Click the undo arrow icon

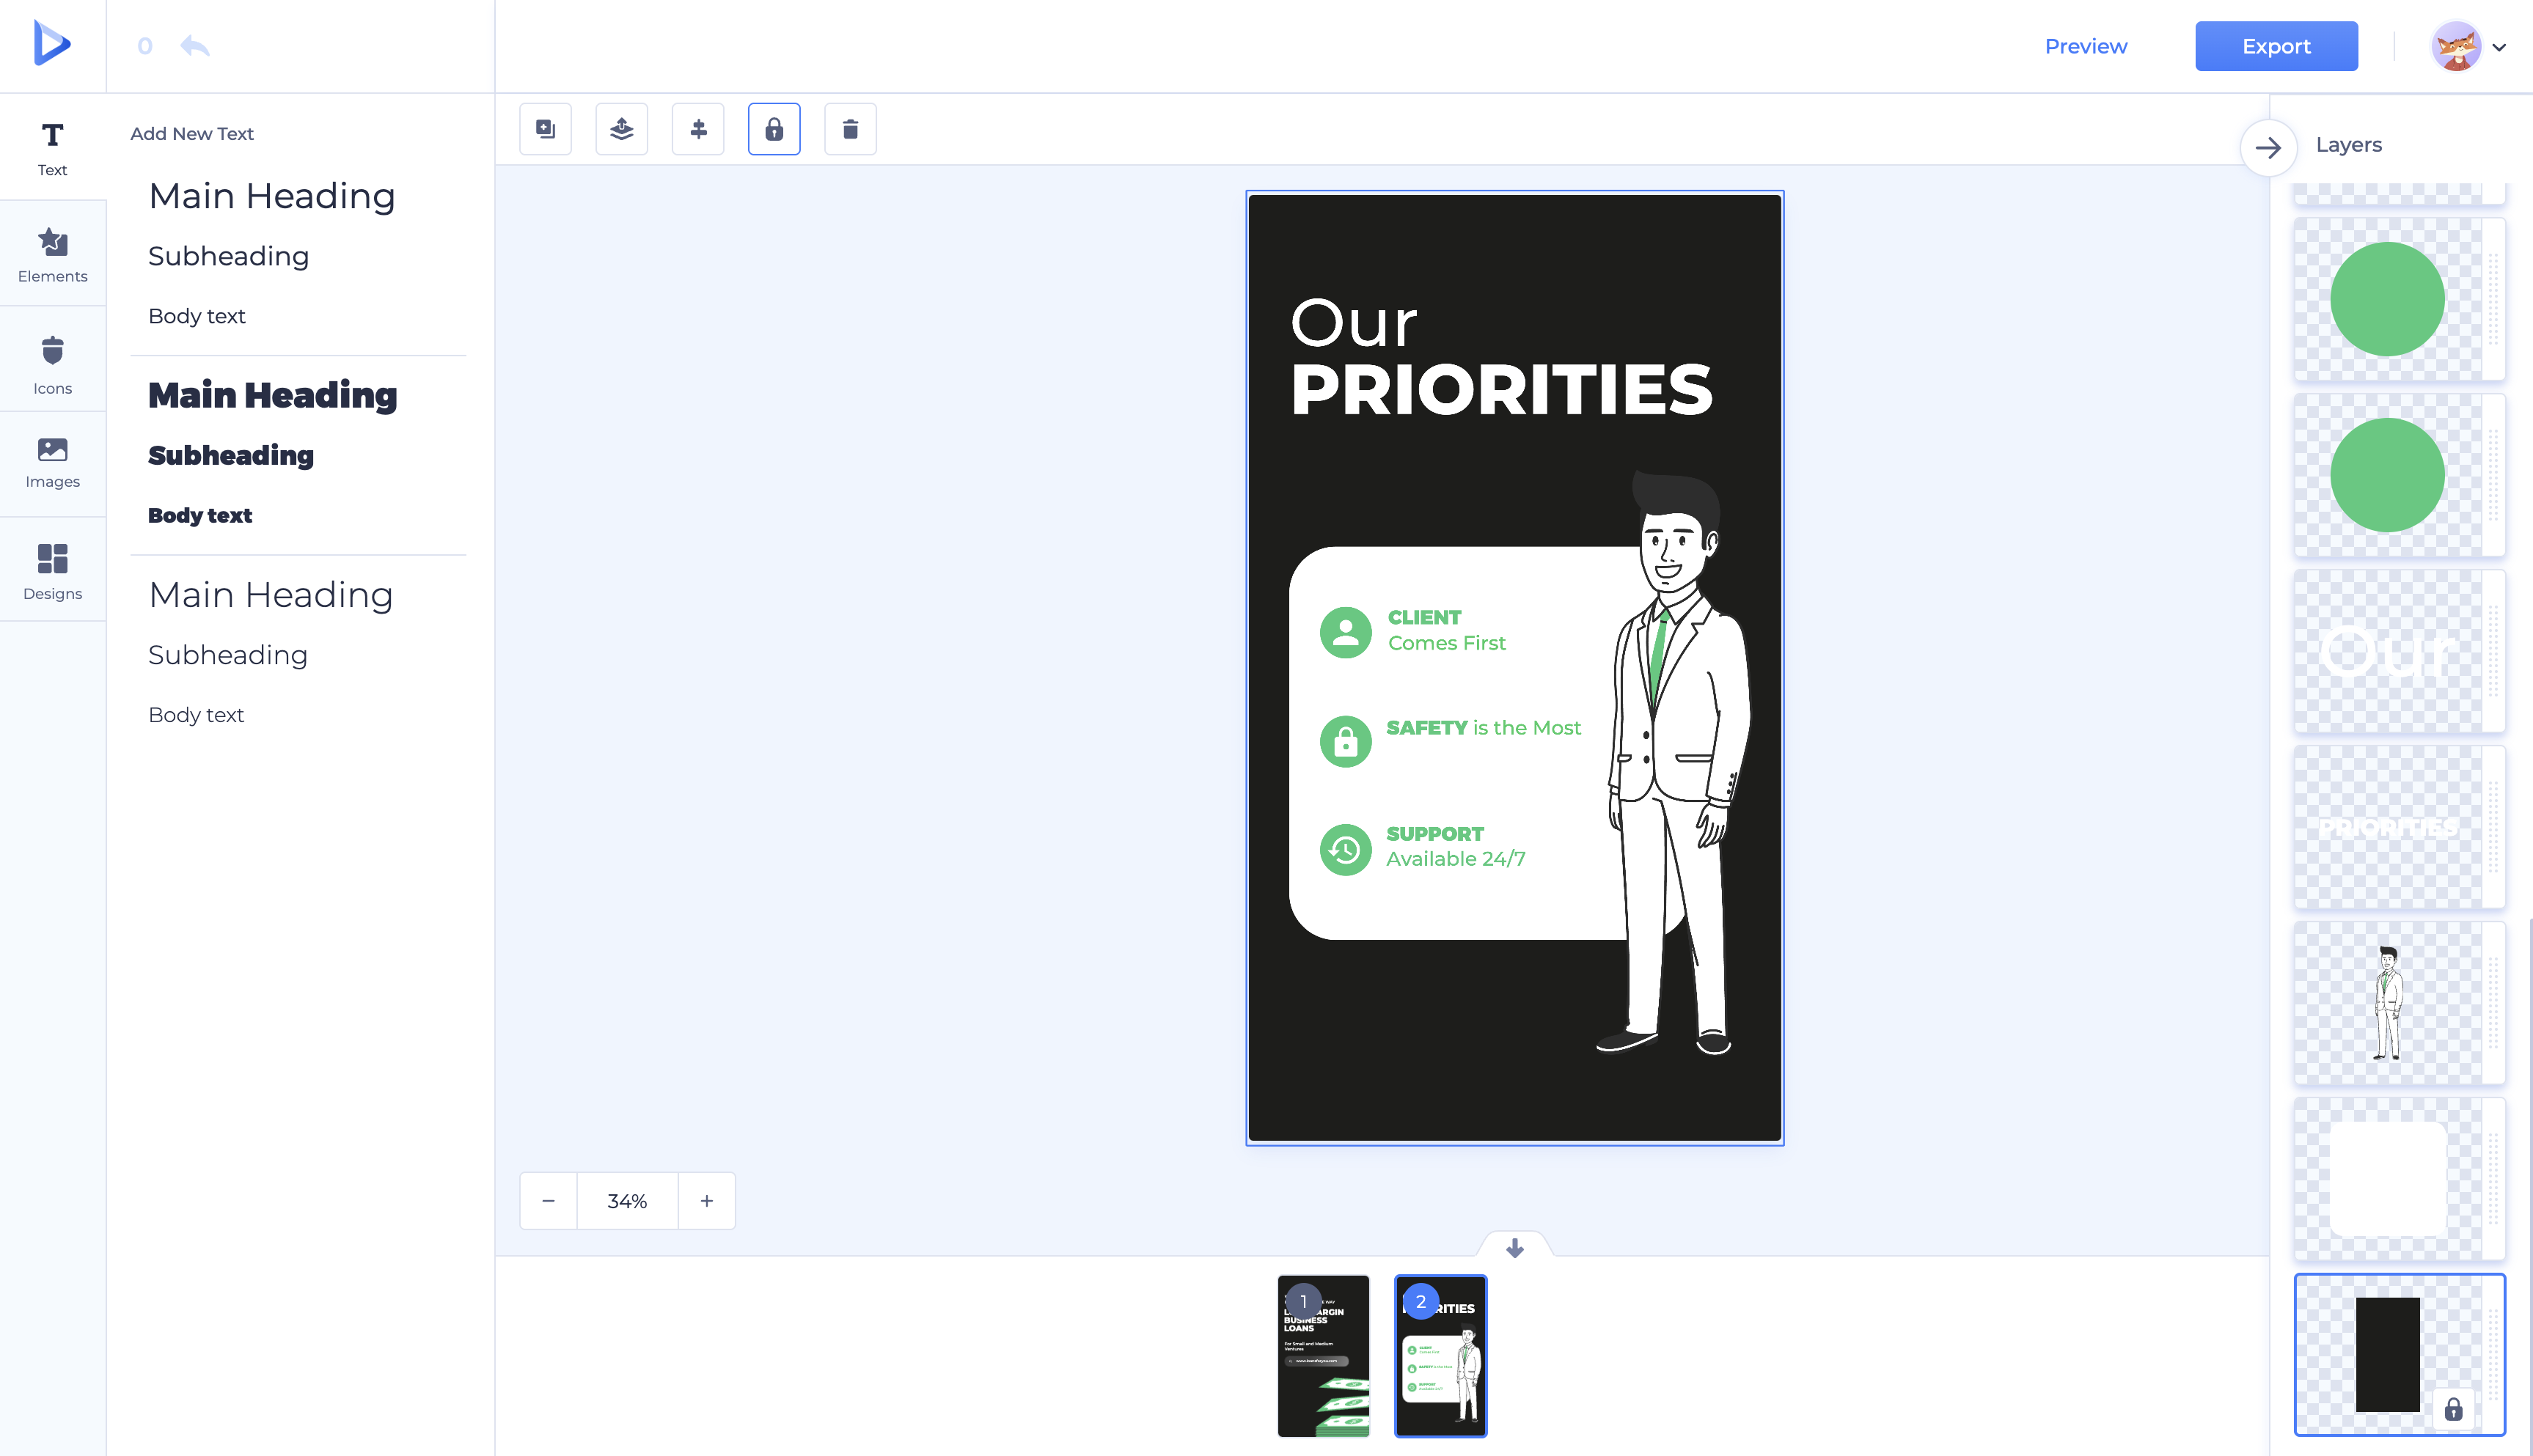[x=194, y=46]
